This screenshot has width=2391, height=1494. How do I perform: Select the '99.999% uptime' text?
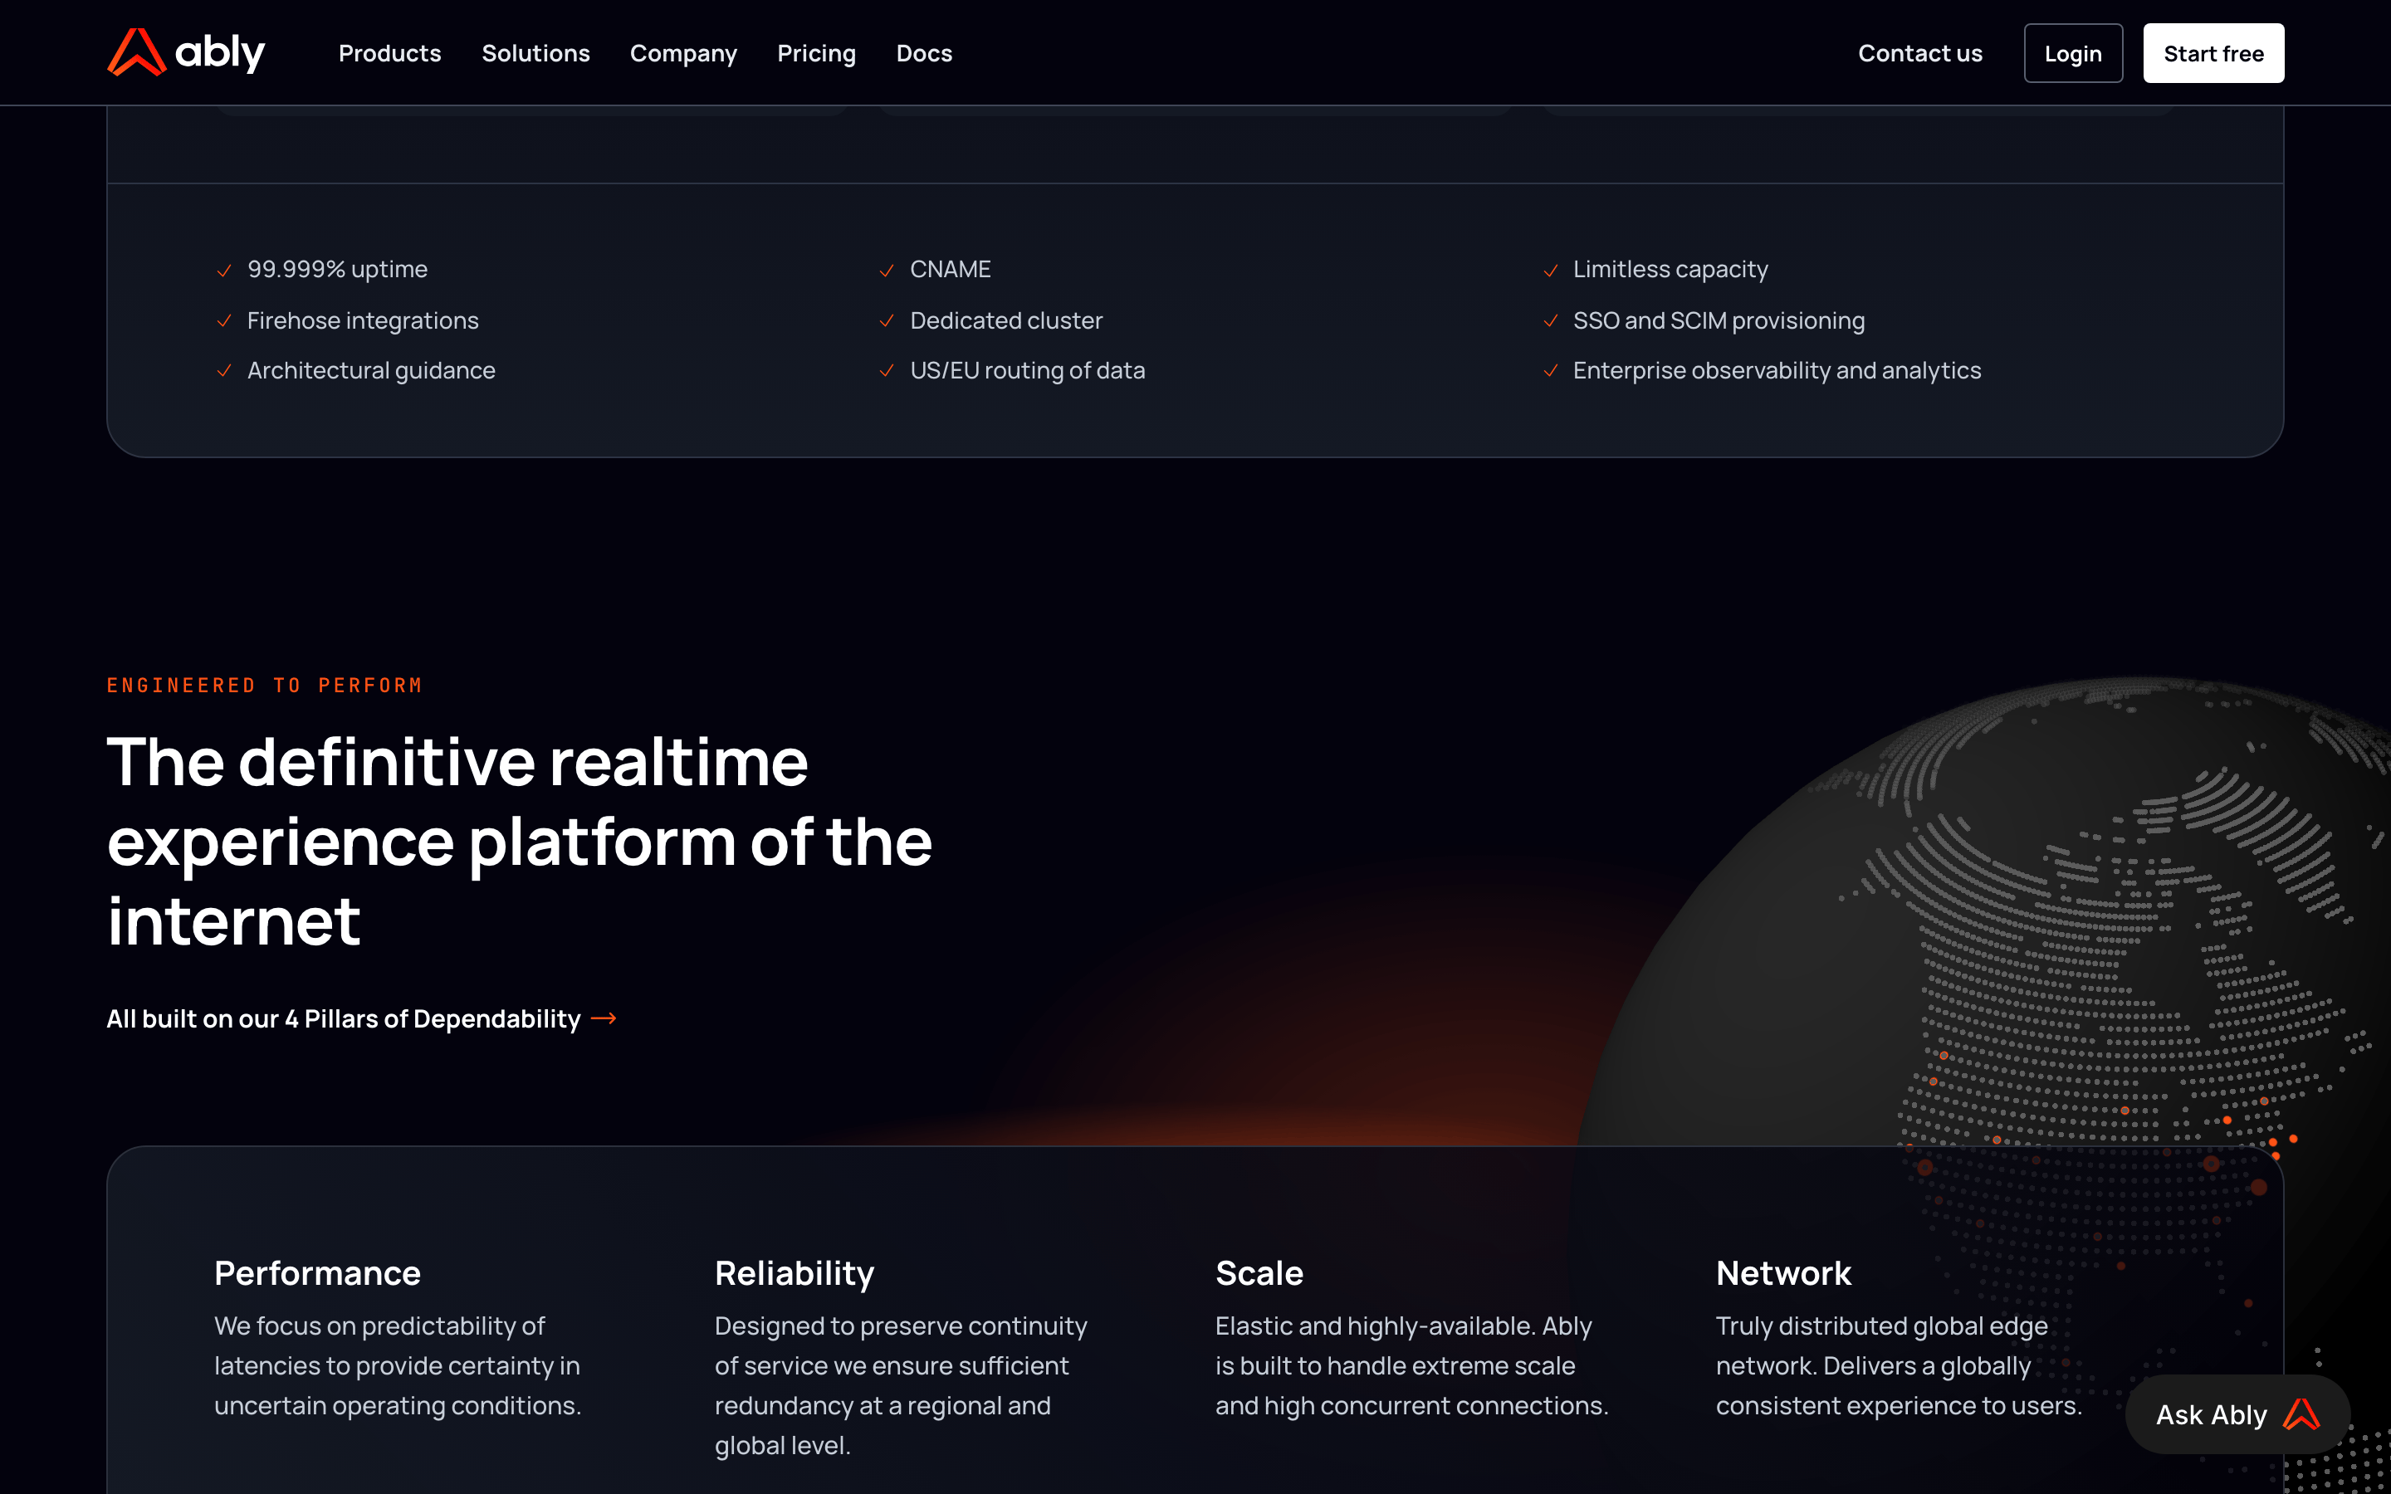coord(337,269)
